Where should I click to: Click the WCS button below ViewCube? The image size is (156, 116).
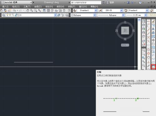point(125,45)
